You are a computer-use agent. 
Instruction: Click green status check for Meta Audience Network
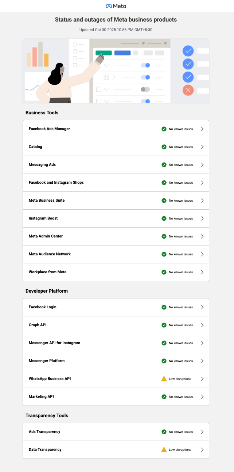[164, 254]
